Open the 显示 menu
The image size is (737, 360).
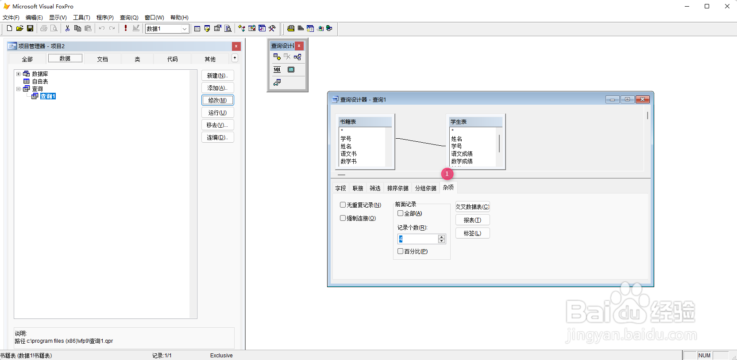58,18
